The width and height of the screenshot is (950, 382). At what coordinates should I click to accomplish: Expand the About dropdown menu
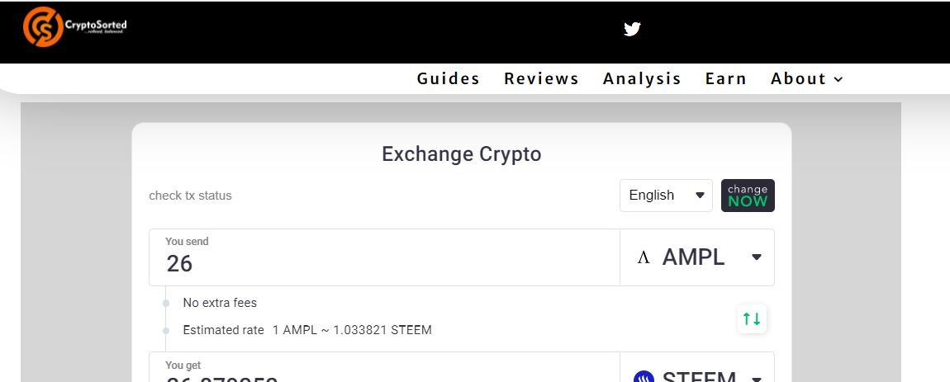pos(806,78)
